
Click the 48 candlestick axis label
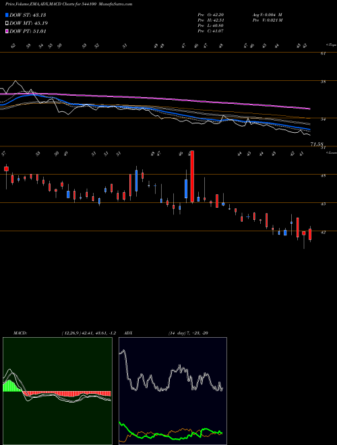point(323,176)
